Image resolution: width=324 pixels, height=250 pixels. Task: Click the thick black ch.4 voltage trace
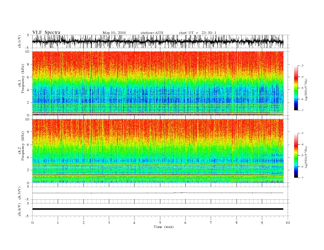point(157,209)
